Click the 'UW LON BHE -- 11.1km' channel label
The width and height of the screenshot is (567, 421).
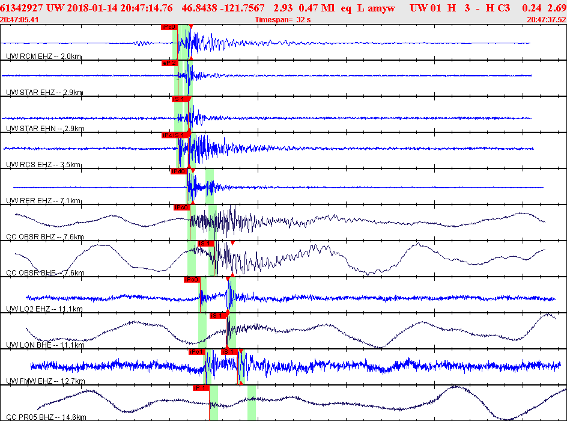point(45,345)
